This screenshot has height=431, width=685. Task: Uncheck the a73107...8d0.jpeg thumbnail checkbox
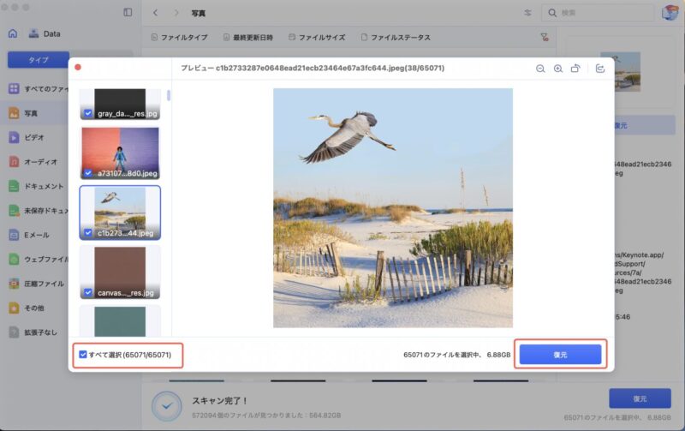pyautogui.click(x=88, y=172)
